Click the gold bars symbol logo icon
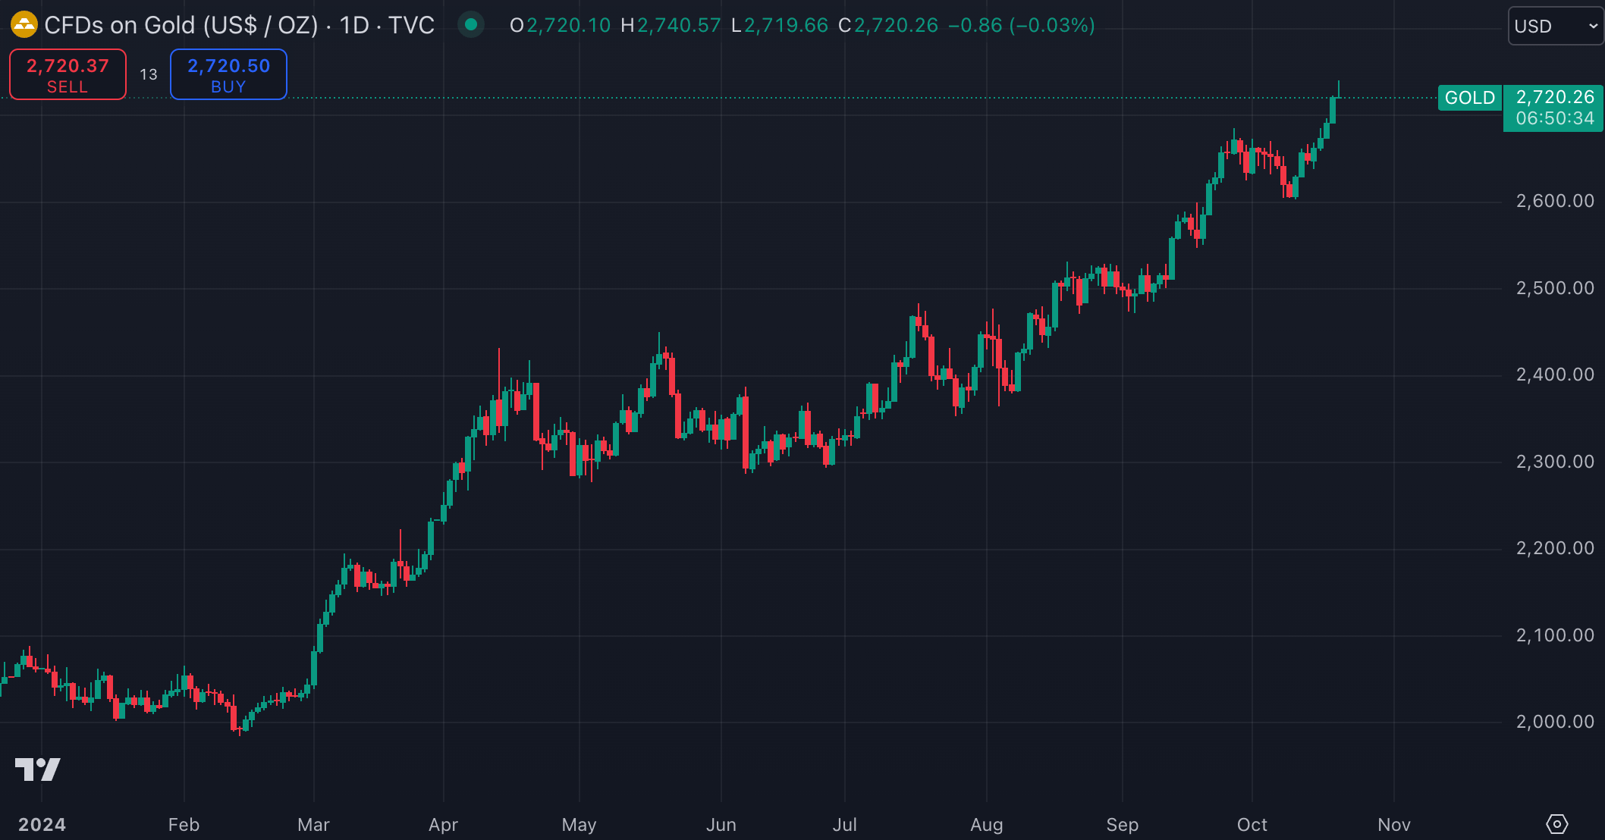Screen dimensions: 1605x840 tap(24, 25)
